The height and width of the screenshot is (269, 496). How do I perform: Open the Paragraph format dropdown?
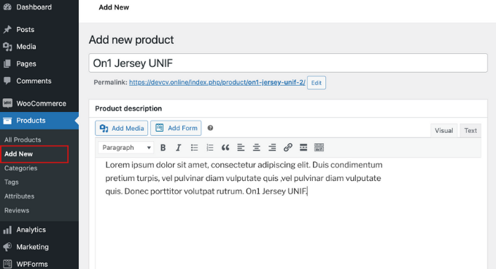click(x=126, y=148)
